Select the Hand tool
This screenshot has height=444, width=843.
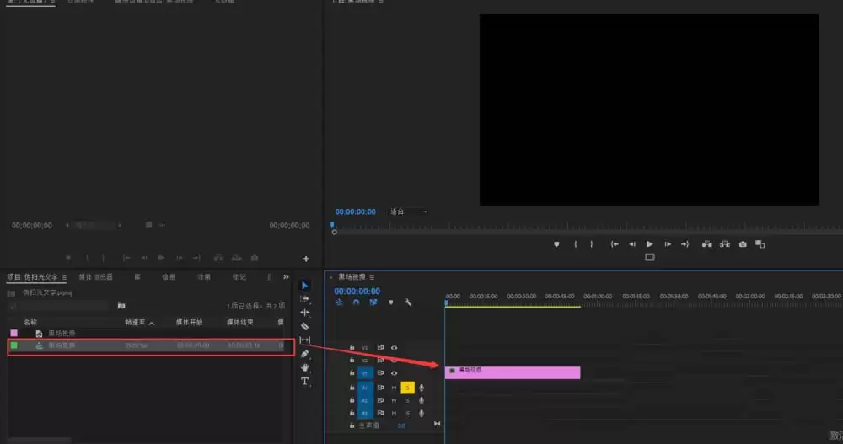pyautogui.click(x=305, y=367)
